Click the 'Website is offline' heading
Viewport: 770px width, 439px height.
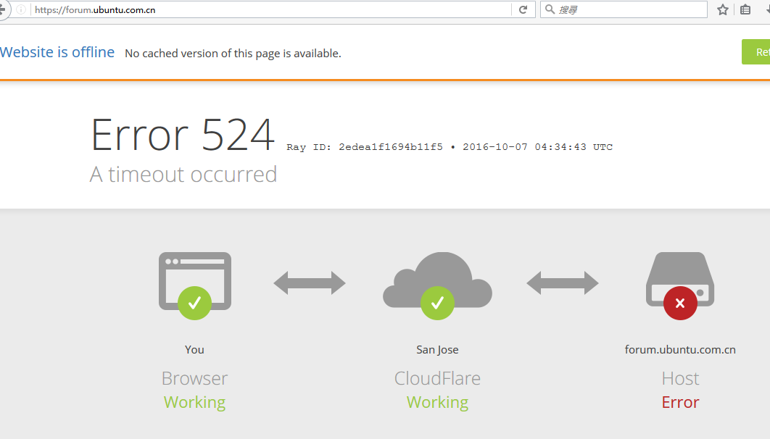57,52
